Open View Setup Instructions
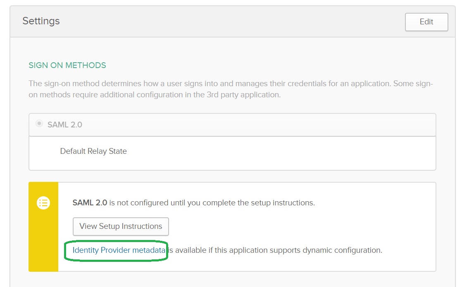462x287 pixels. 121,226
